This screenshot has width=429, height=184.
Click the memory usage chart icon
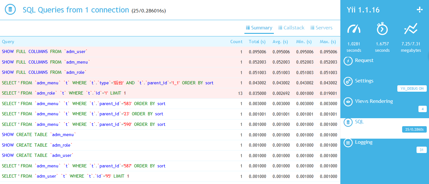click(x=411, y=29)
